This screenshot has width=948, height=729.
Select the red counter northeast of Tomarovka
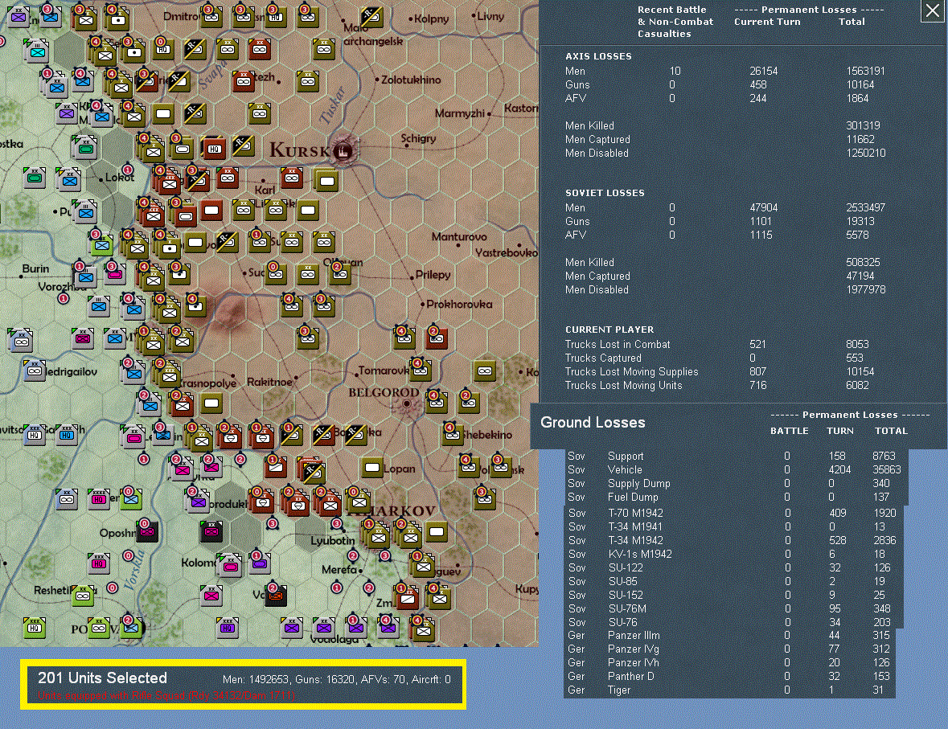click(x=437, y=338)
